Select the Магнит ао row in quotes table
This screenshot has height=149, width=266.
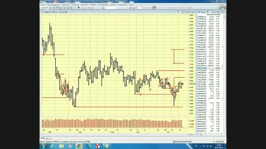(210, 56)
